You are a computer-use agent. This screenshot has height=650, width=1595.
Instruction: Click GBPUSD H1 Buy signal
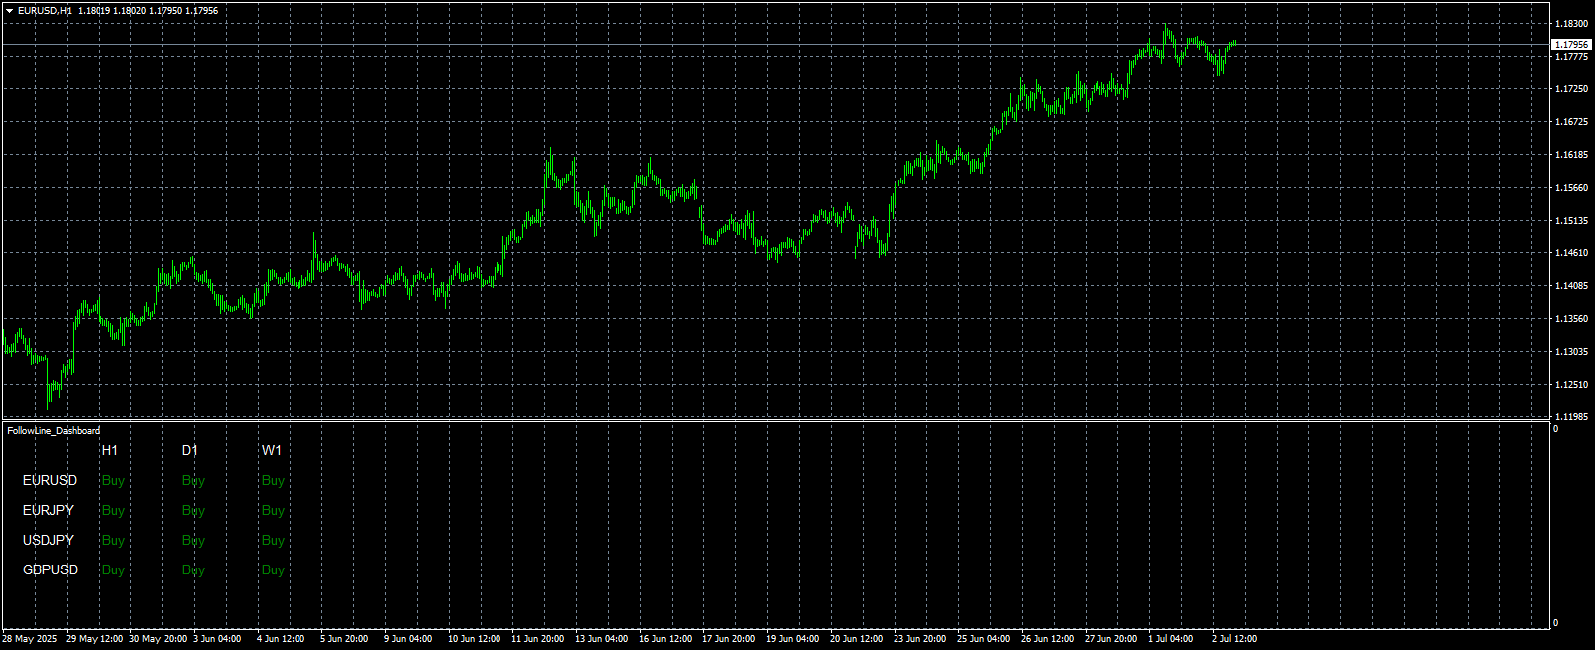pyautogui.click(x=113, y=570)
